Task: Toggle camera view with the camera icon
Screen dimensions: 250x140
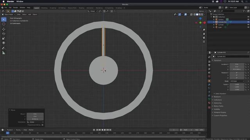Action: click(204, 38)
